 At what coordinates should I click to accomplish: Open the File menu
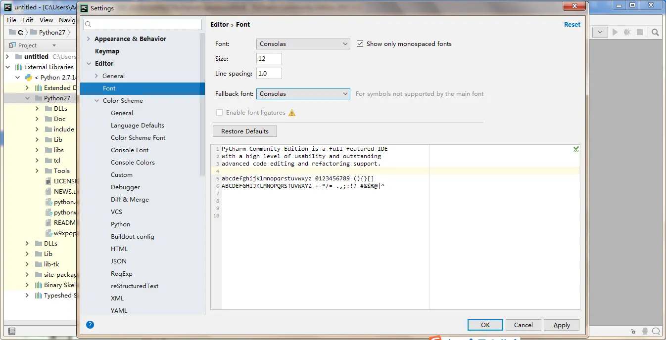(x=11, y=20)
